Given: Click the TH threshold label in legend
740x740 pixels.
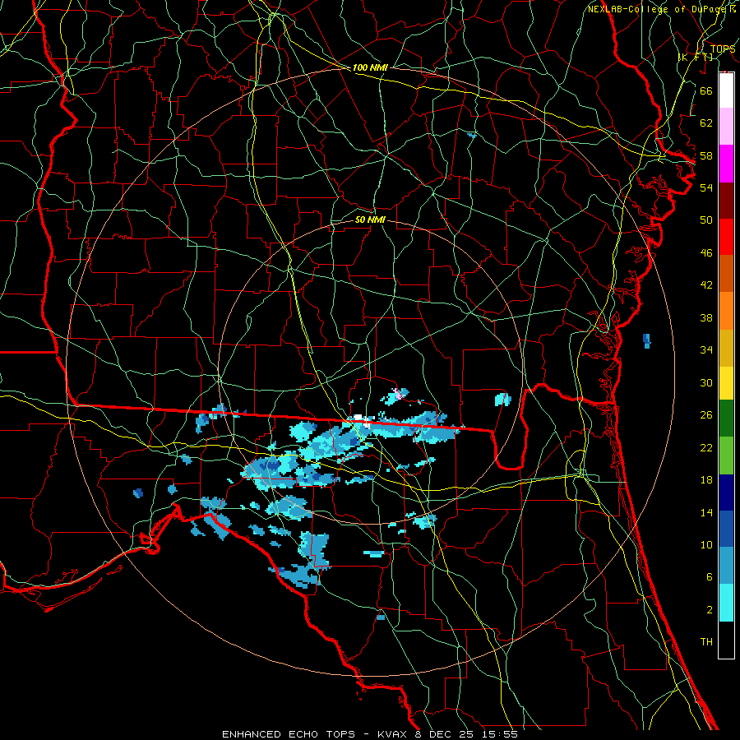Looking at the screenshot, I should point(706,642).
